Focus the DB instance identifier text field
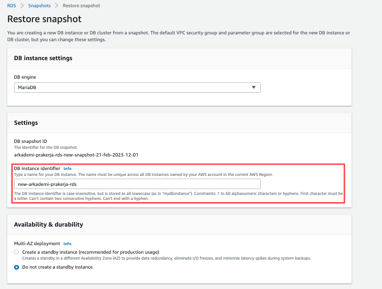 (x=137, y=184)
